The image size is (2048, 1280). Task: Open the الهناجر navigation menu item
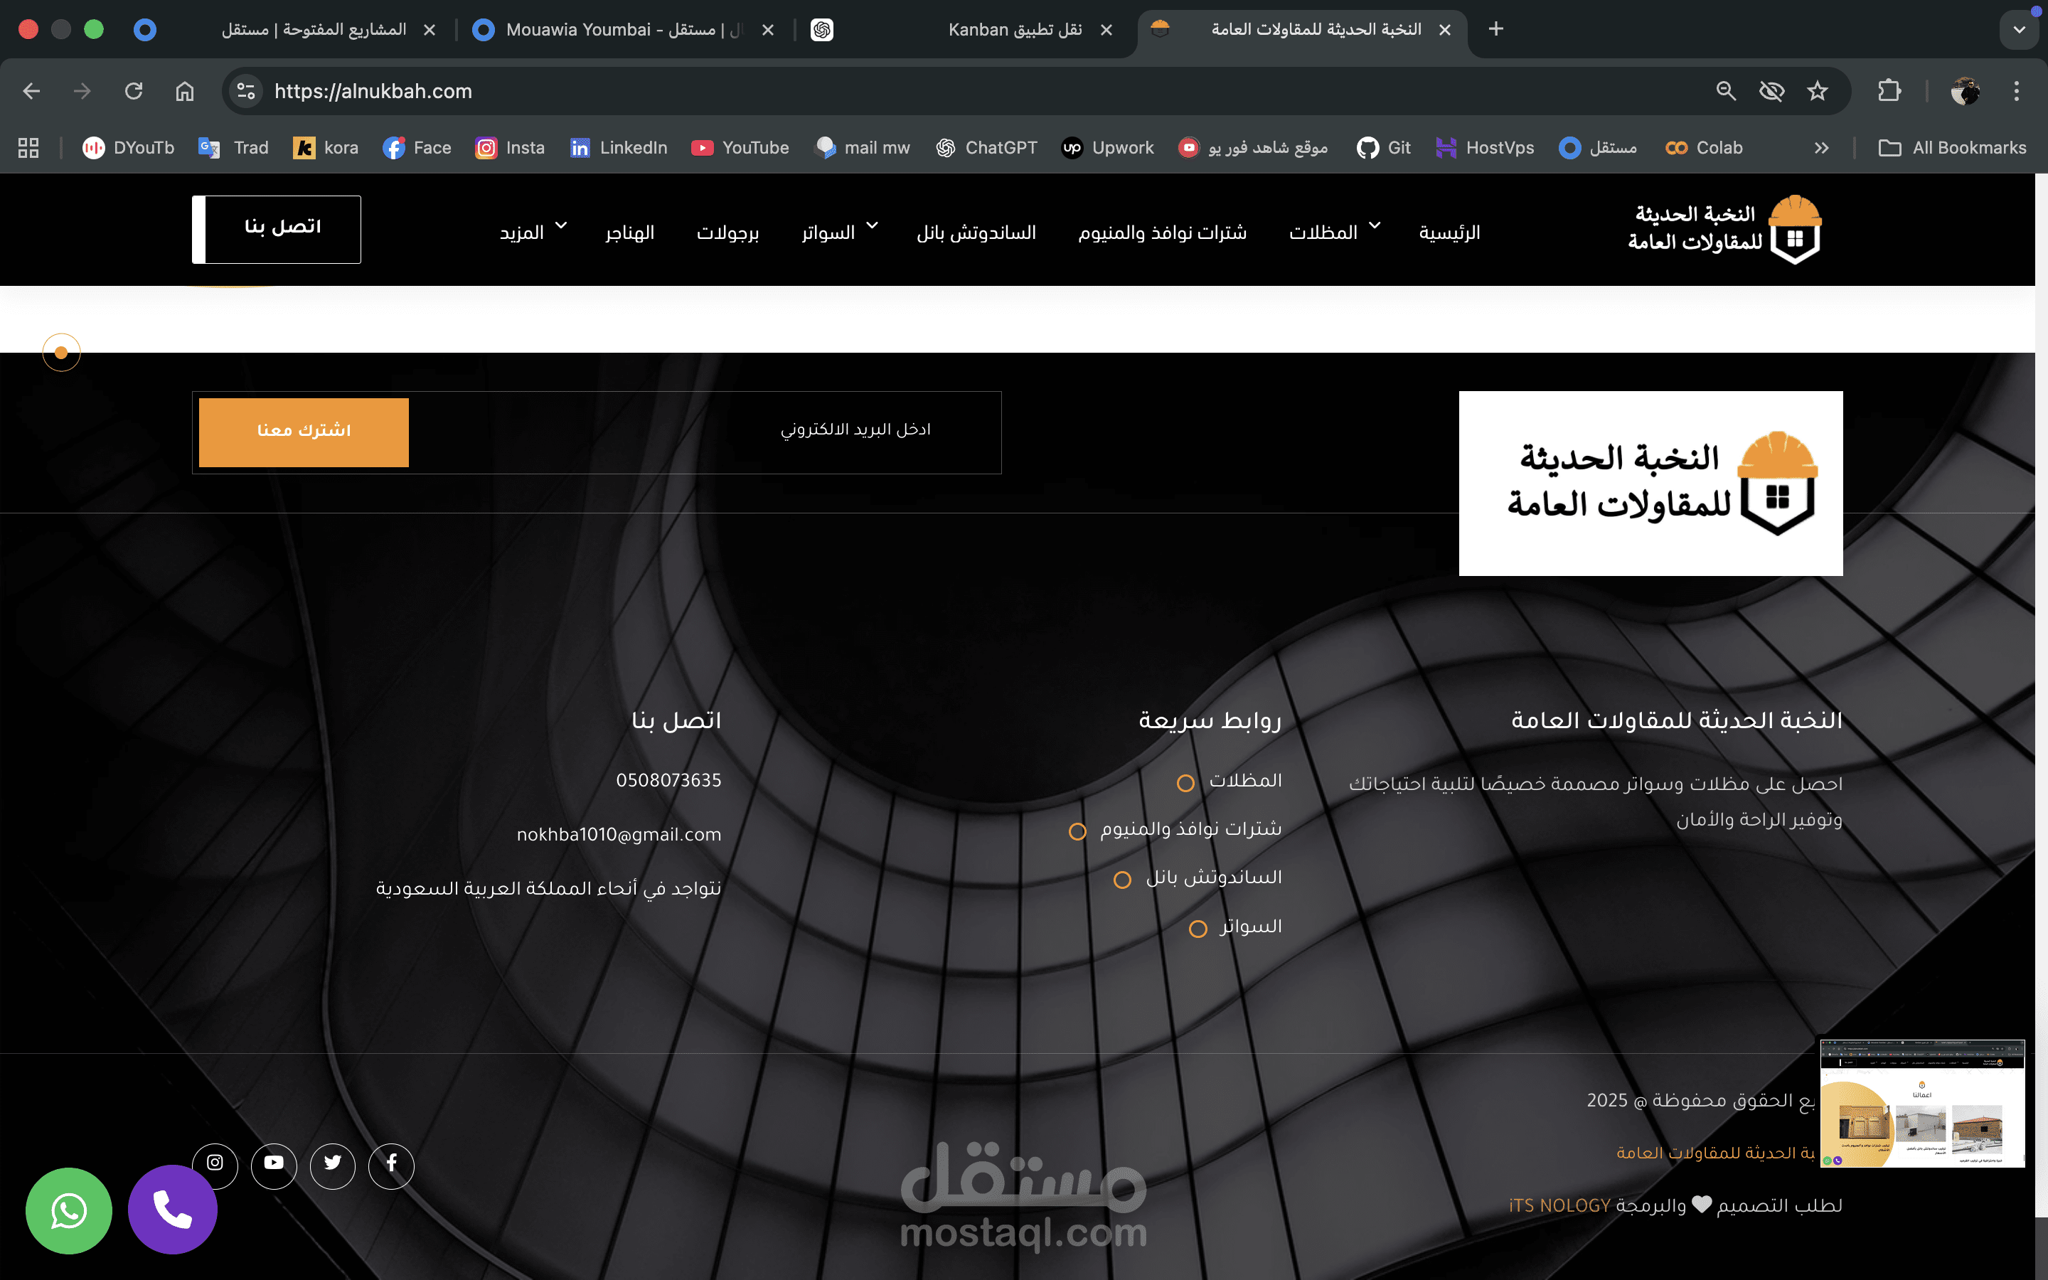click(629, 232)
